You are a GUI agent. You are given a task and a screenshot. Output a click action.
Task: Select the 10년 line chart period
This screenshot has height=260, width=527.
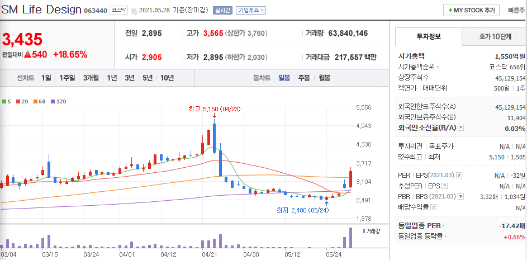(x=167, y=78)
